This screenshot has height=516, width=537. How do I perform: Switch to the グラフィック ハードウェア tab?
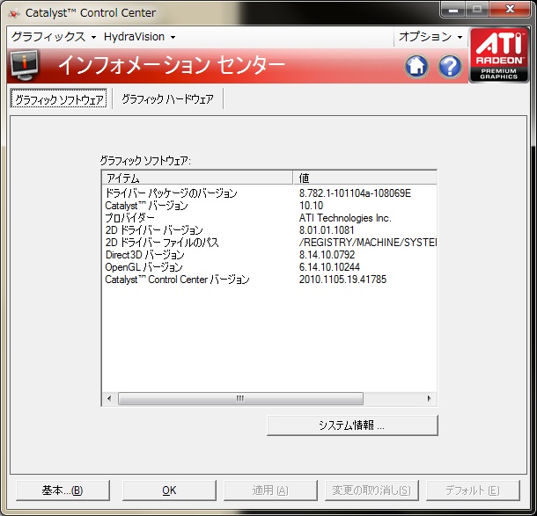[167, 99]
